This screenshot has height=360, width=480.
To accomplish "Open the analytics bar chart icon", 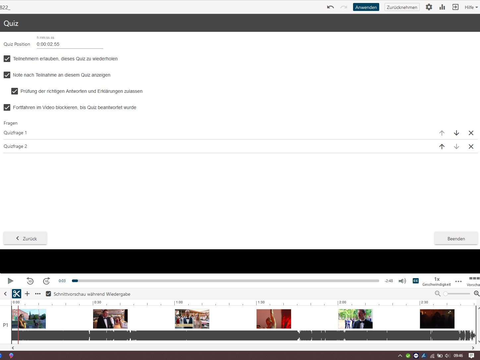I will (442, 7).
